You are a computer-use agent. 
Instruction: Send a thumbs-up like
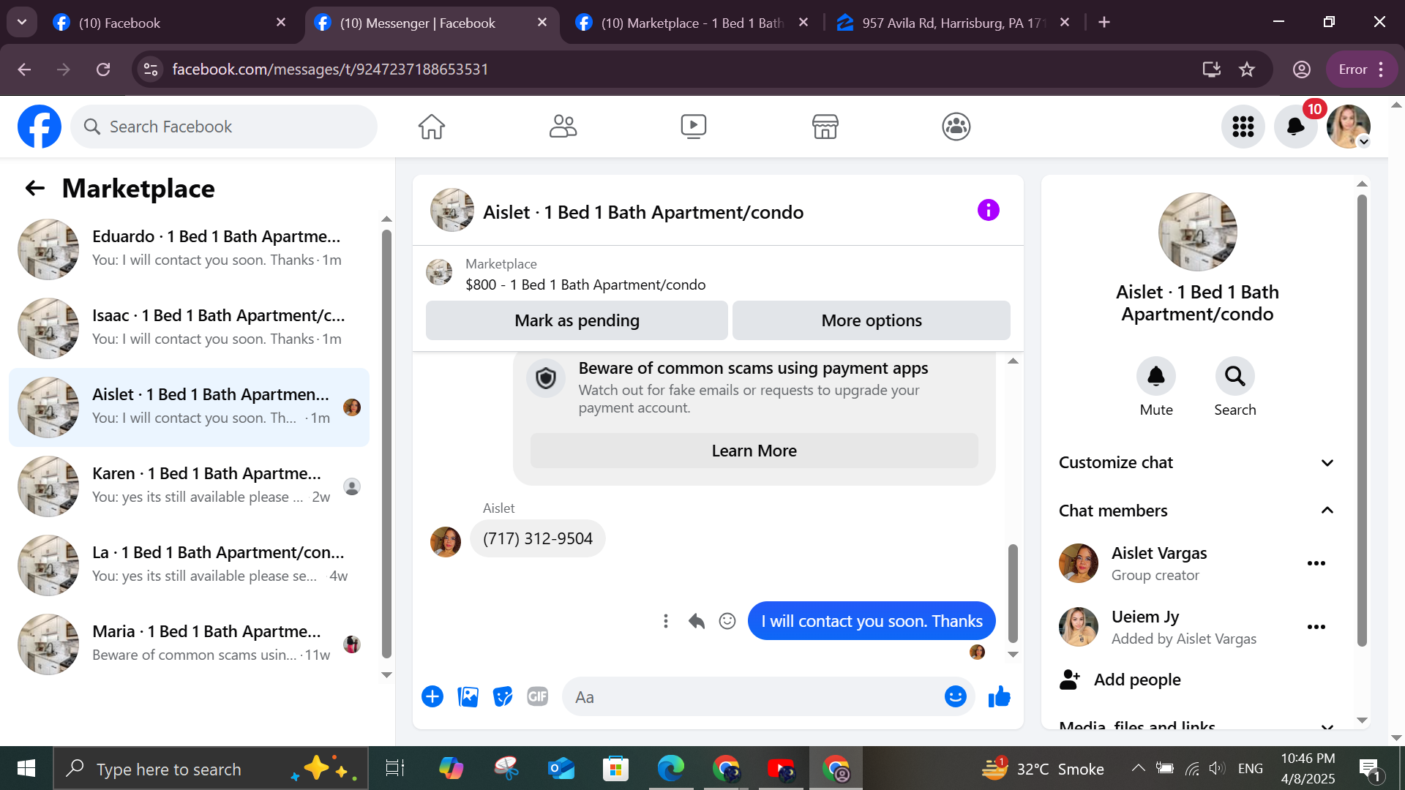pyautogui.click(x=999, y=696)
